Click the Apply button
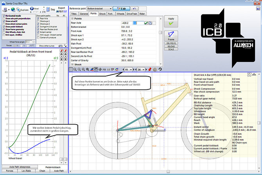Viewport: 262px width, 175px height. (x=171, y=21)
